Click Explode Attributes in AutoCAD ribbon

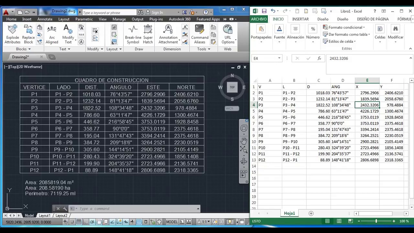coord(13,34)
